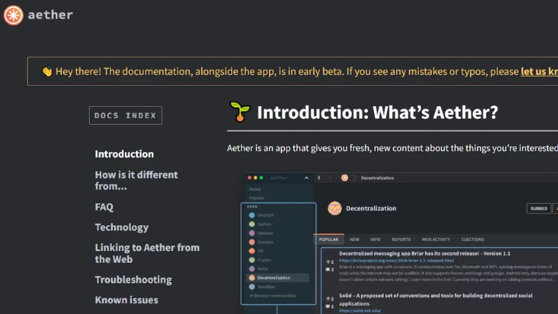558x314 pixels.
Task: Go to the FAQ docs page
Action: click(x=104, y=207)
